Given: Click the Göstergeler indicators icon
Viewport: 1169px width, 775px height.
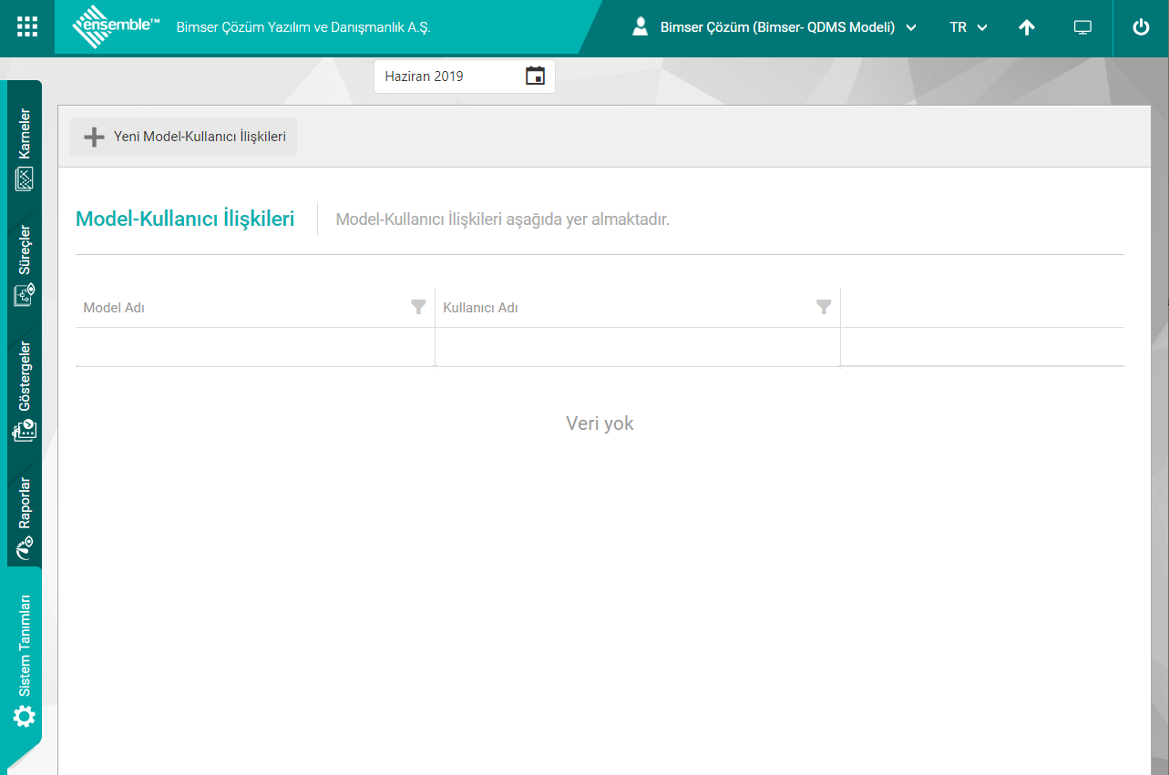Looking at the screenshot, I should (25, 430).
